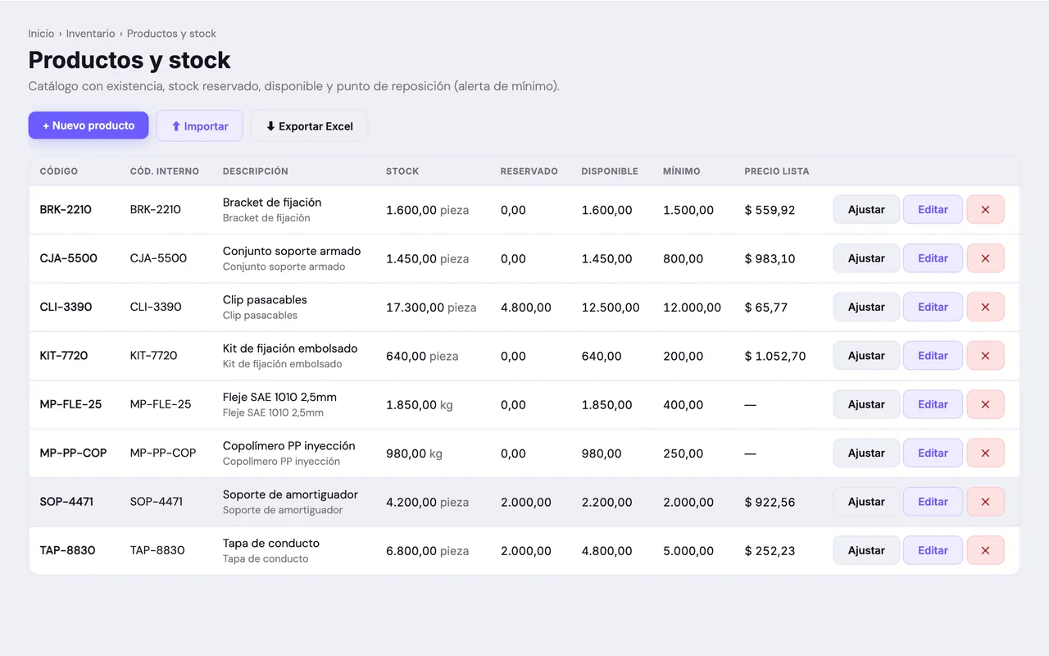Edit the KIT-7720 product
The image size is (1049, 656).
point(933,356)
